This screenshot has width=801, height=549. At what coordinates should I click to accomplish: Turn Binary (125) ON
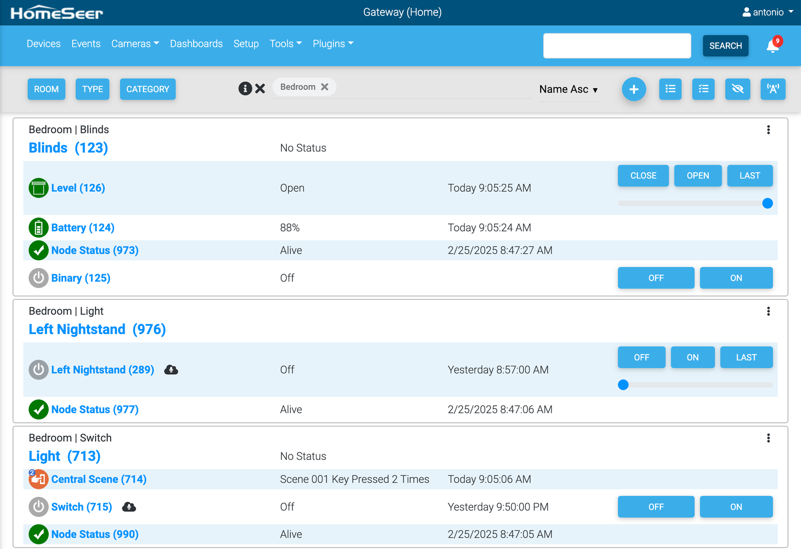point(736,278)
